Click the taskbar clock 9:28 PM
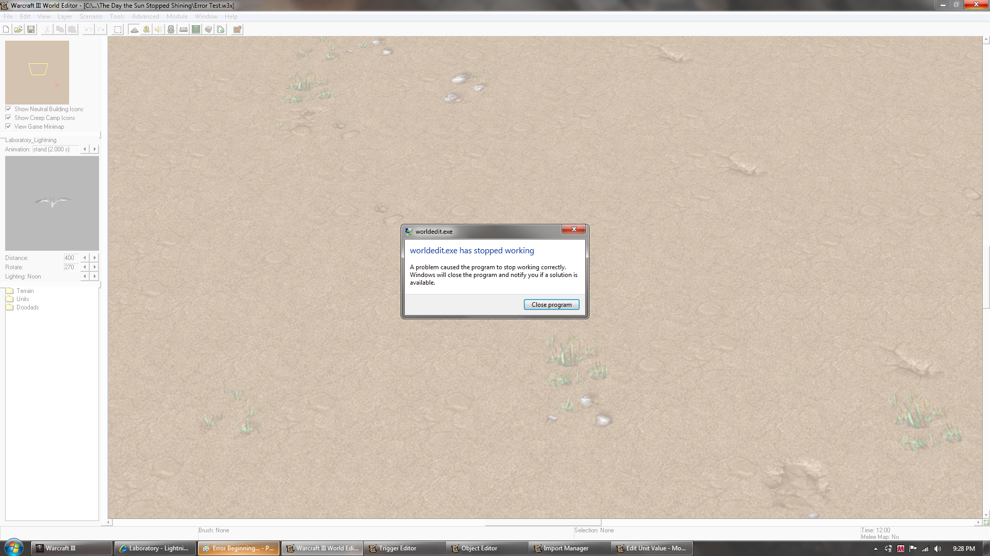The height and width of the screenshot is (556, 990). [964, 549]
